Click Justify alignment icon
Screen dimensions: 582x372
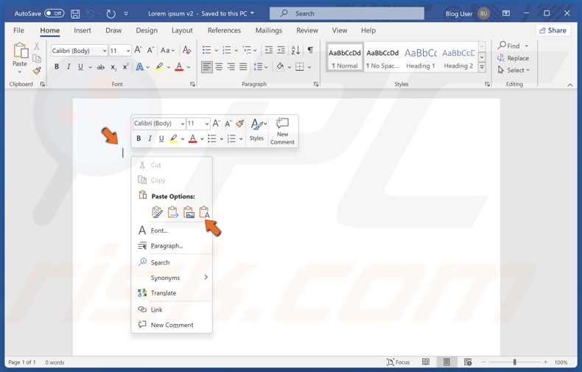243,67
